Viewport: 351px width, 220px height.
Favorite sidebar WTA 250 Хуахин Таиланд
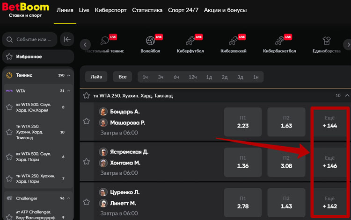click(9, 132)
